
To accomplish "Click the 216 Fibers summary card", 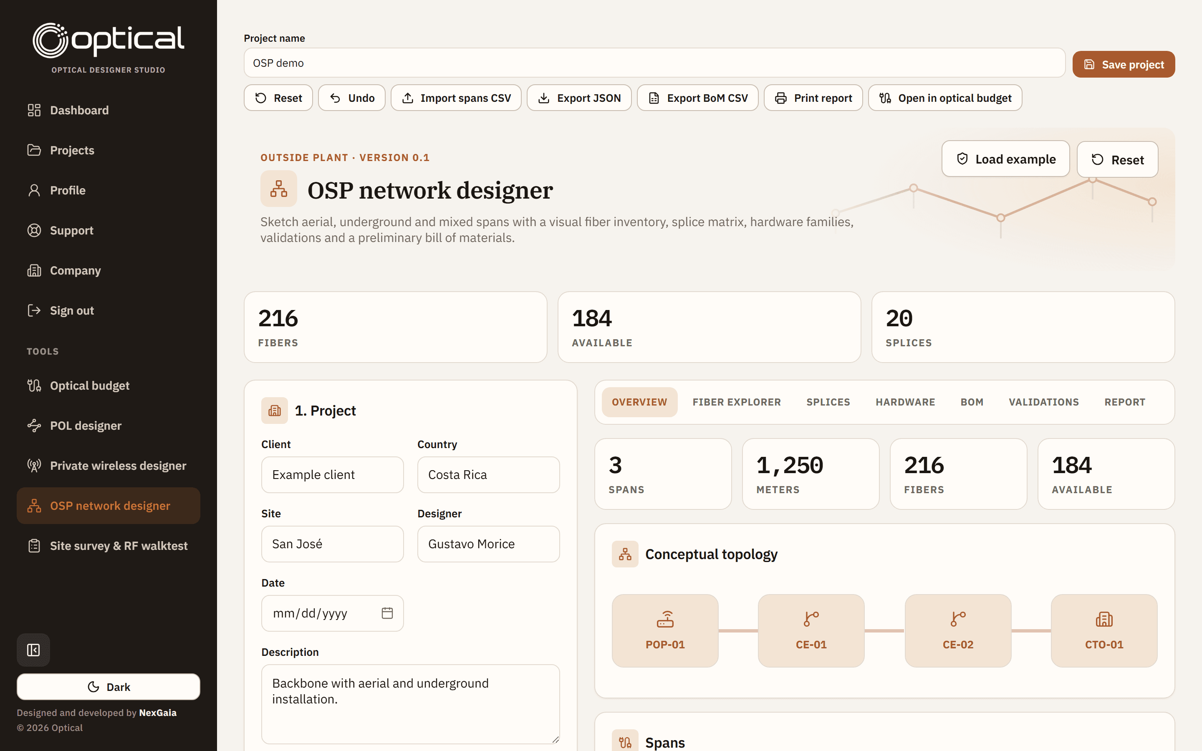I will pyautogui.click(x=395, y=327).
